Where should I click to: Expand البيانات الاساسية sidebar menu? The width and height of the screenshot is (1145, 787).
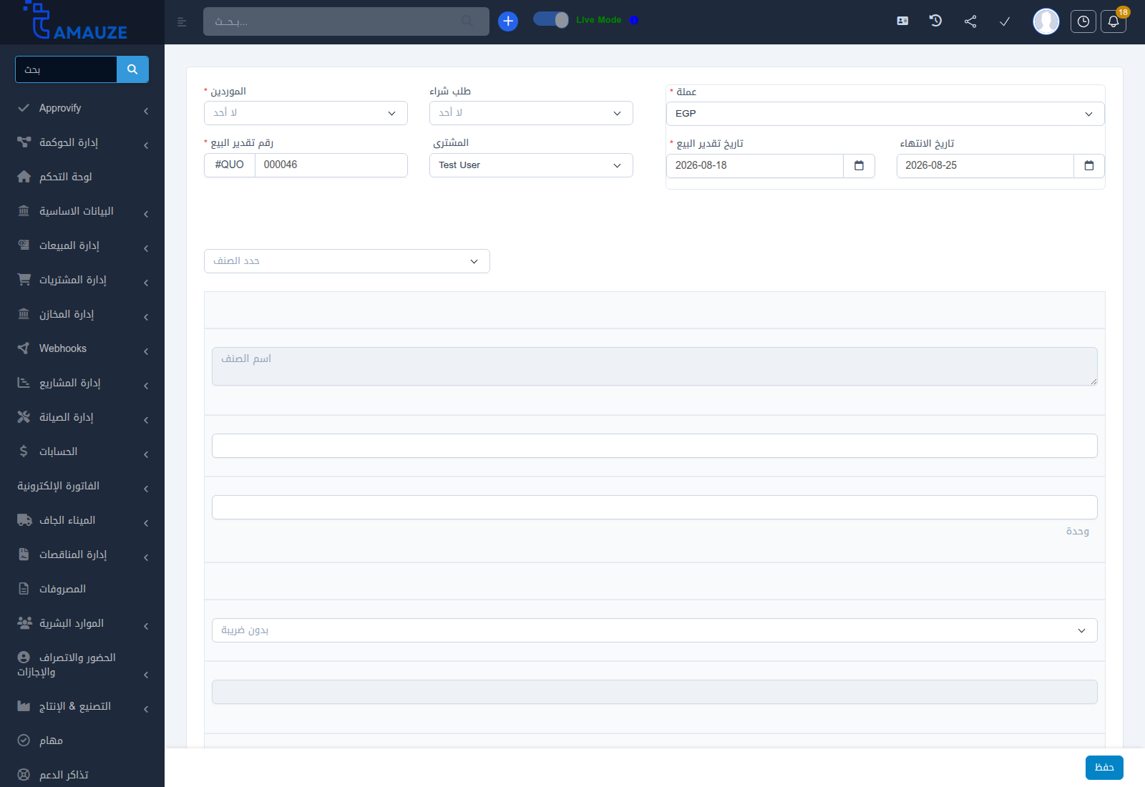point(82,211)
